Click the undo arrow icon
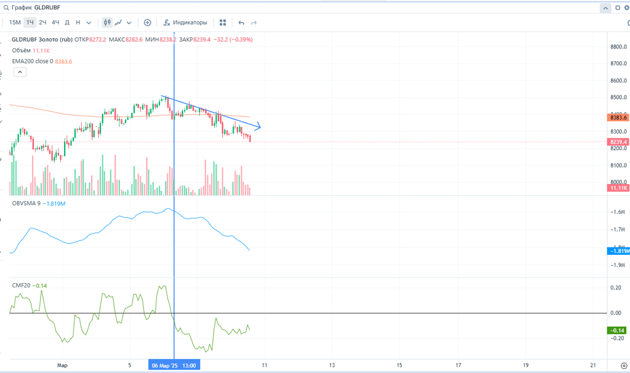The width and height of the screenshot is (630, 373). tap(241, 23)
